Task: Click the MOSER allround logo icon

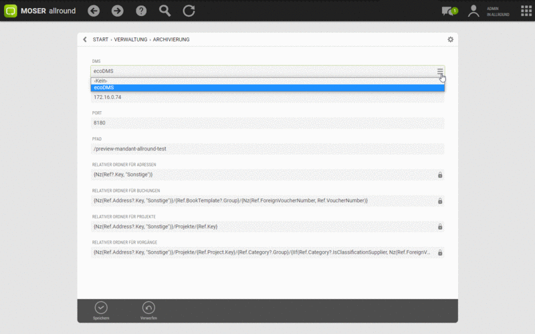Action: [11, 11]
